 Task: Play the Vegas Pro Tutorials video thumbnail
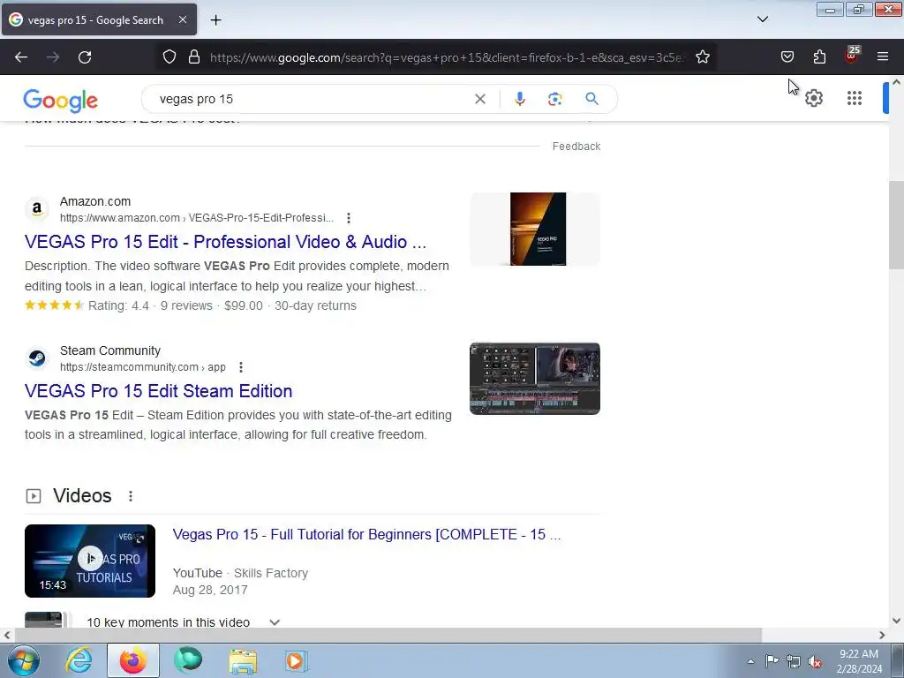click(x=90, y=561)
